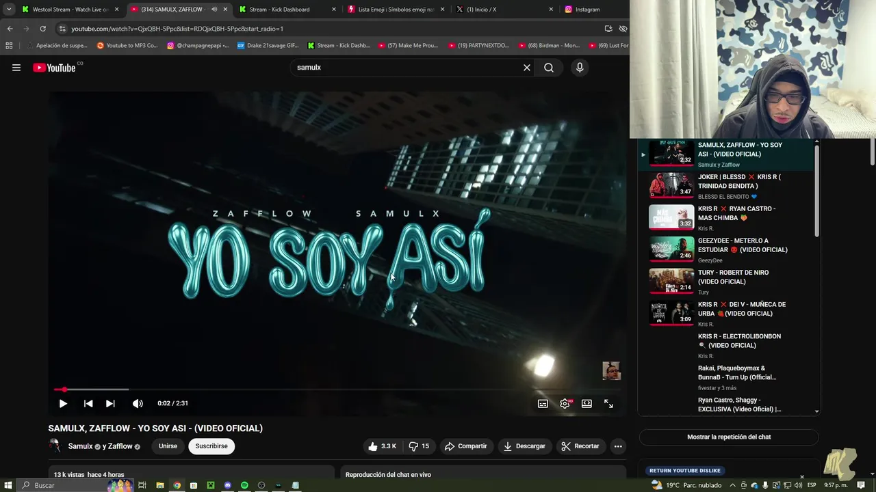Clip the video with Recortar
876x492 pixels.
pyautogui.click(x=580, y=446)
